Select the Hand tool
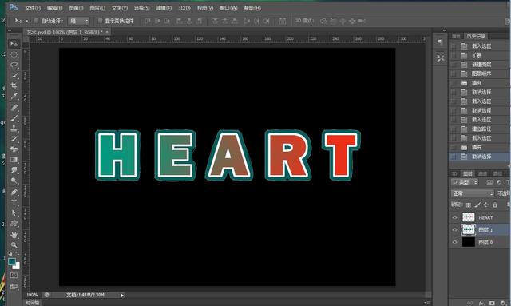Image resolution: width=511 pixels, height=306 pixels. (x=14, y=235)
